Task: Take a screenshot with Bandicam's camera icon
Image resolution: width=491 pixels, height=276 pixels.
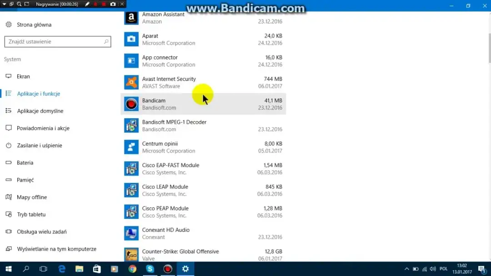Action: pyautogui.click(x=113, y=4)
